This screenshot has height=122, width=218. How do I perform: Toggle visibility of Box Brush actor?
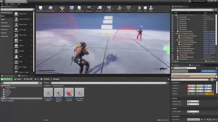coord(173,21)
